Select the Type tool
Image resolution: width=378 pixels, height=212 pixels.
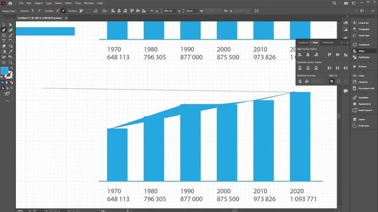(4, 41)
